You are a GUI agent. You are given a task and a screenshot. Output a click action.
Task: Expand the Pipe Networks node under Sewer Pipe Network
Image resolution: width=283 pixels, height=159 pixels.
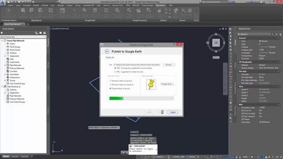click(x=5, y=65)
